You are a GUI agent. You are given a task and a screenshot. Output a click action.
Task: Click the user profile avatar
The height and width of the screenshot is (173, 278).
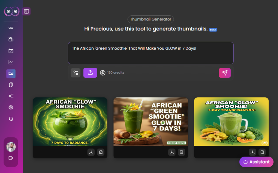[x=11, y=147]
